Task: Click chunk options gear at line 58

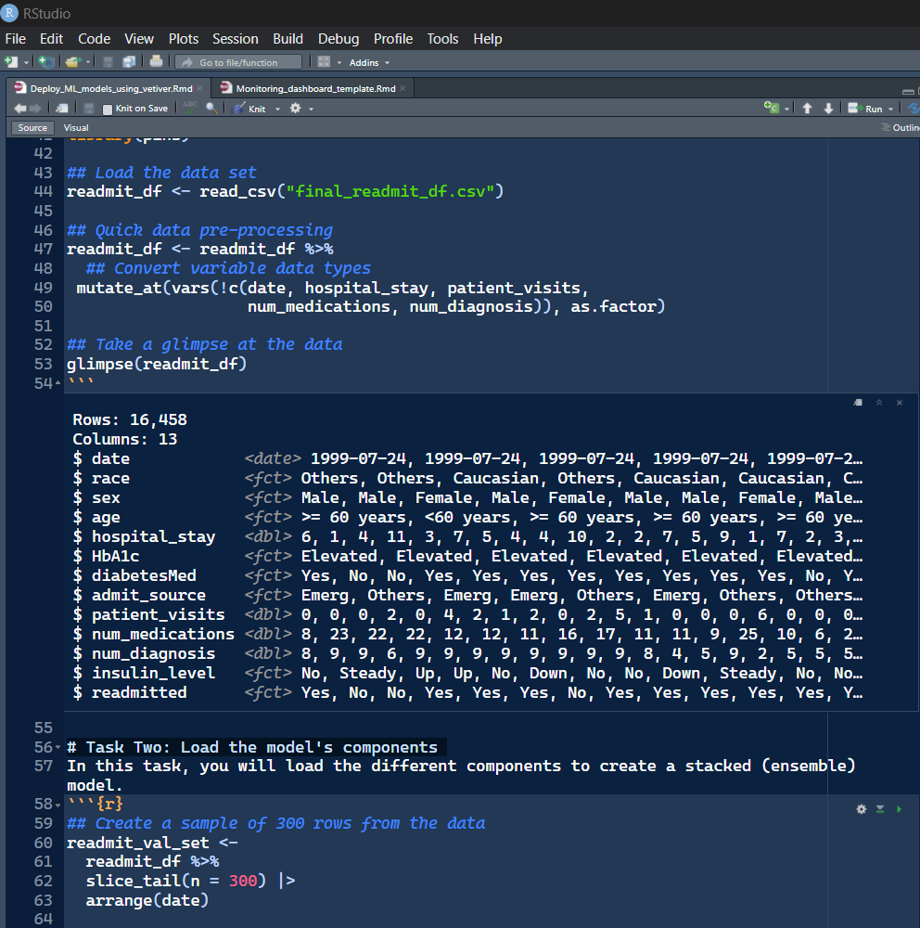Action: (x=862, y=809)
